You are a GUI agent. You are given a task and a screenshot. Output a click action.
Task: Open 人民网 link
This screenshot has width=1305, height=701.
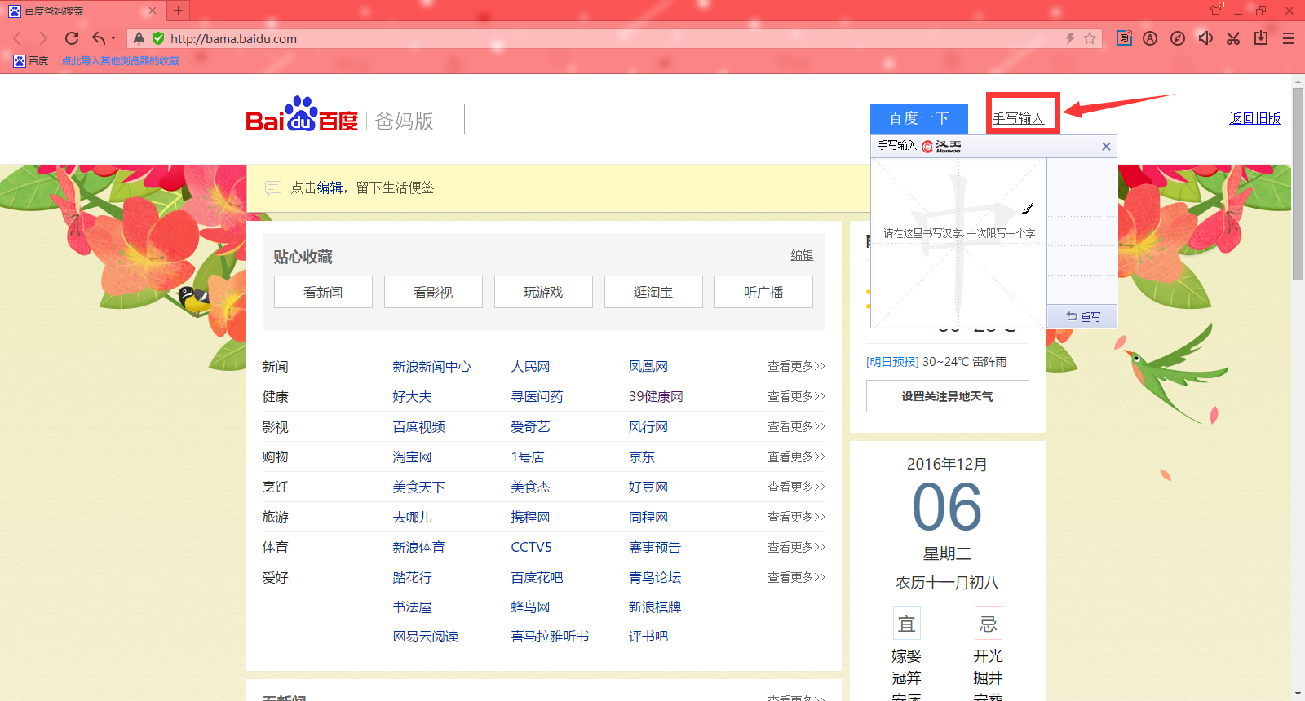coord(530,367)
